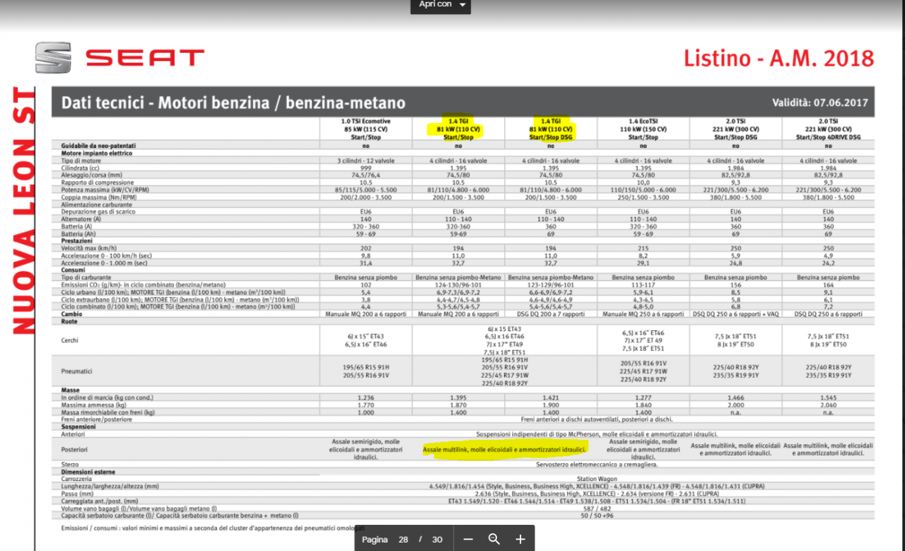Zoom out with the minus icon
Screen dimensions: 905x551
click(x=468, y=539)
